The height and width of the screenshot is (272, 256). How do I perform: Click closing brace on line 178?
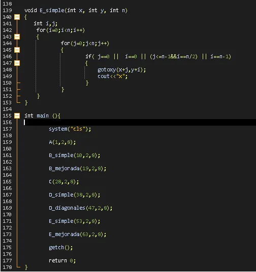[x=26, y=267]
